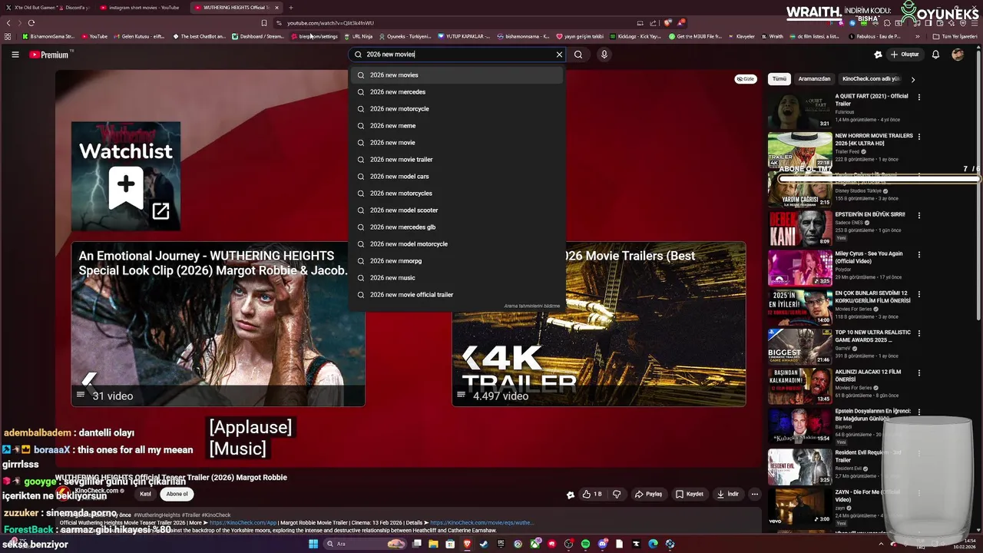Like the video with thumbs up

[592, 495]
